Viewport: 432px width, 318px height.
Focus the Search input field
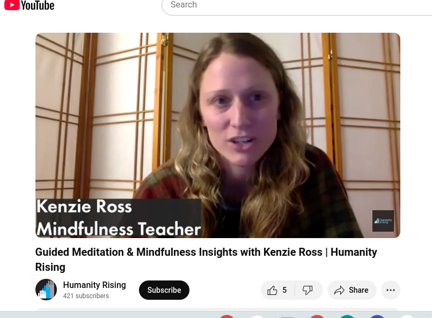[x=297, y=6]
